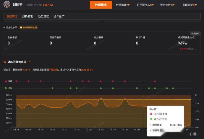Click the 作品 dot above 04-26
Image resolution: width=204 pixels, height=139 pixels.
(x=137, y=88)
